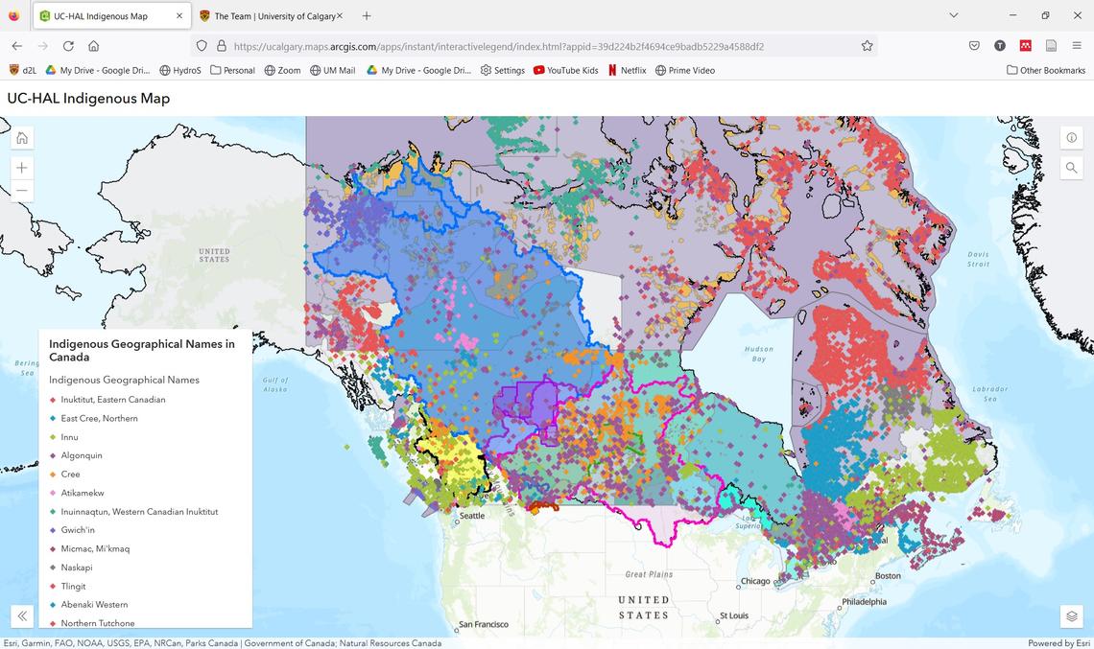Open the Other Bookmarks folder
Screen dimensions: 1094x649
pyautogui.click(x=1045, y=69)
